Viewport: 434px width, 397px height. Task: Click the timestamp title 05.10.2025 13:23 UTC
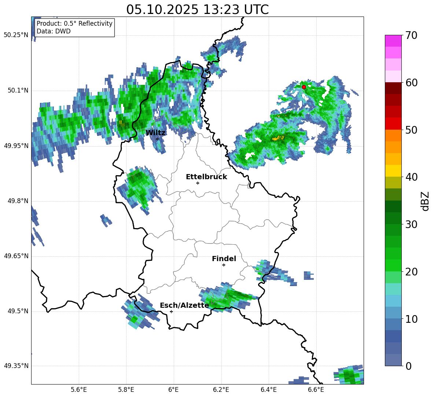[197, 10]
